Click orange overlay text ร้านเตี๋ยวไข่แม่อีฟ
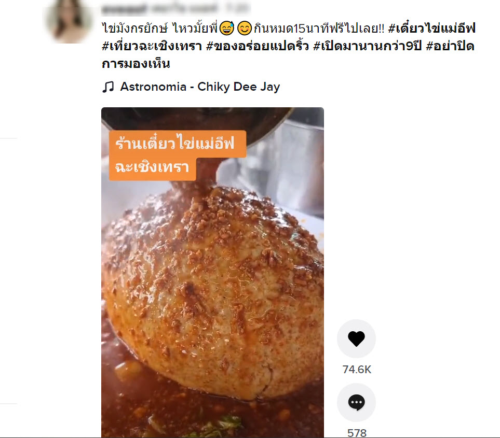The height and width of the screenshot is (438, 500). click(175, 144)
